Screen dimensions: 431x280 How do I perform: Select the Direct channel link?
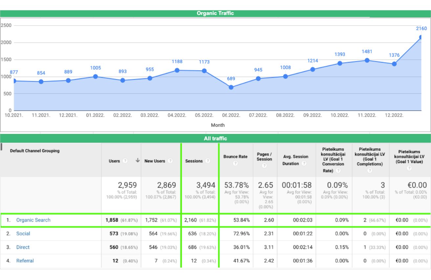(x=23, y=247)
